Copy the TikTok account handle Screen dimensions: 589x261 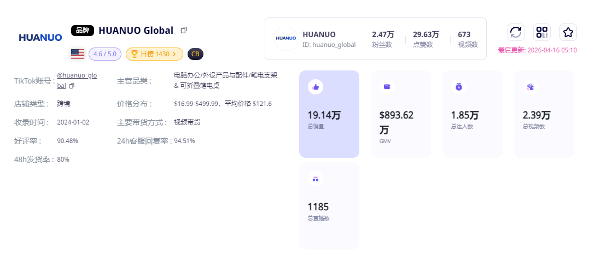coord(72,86)
